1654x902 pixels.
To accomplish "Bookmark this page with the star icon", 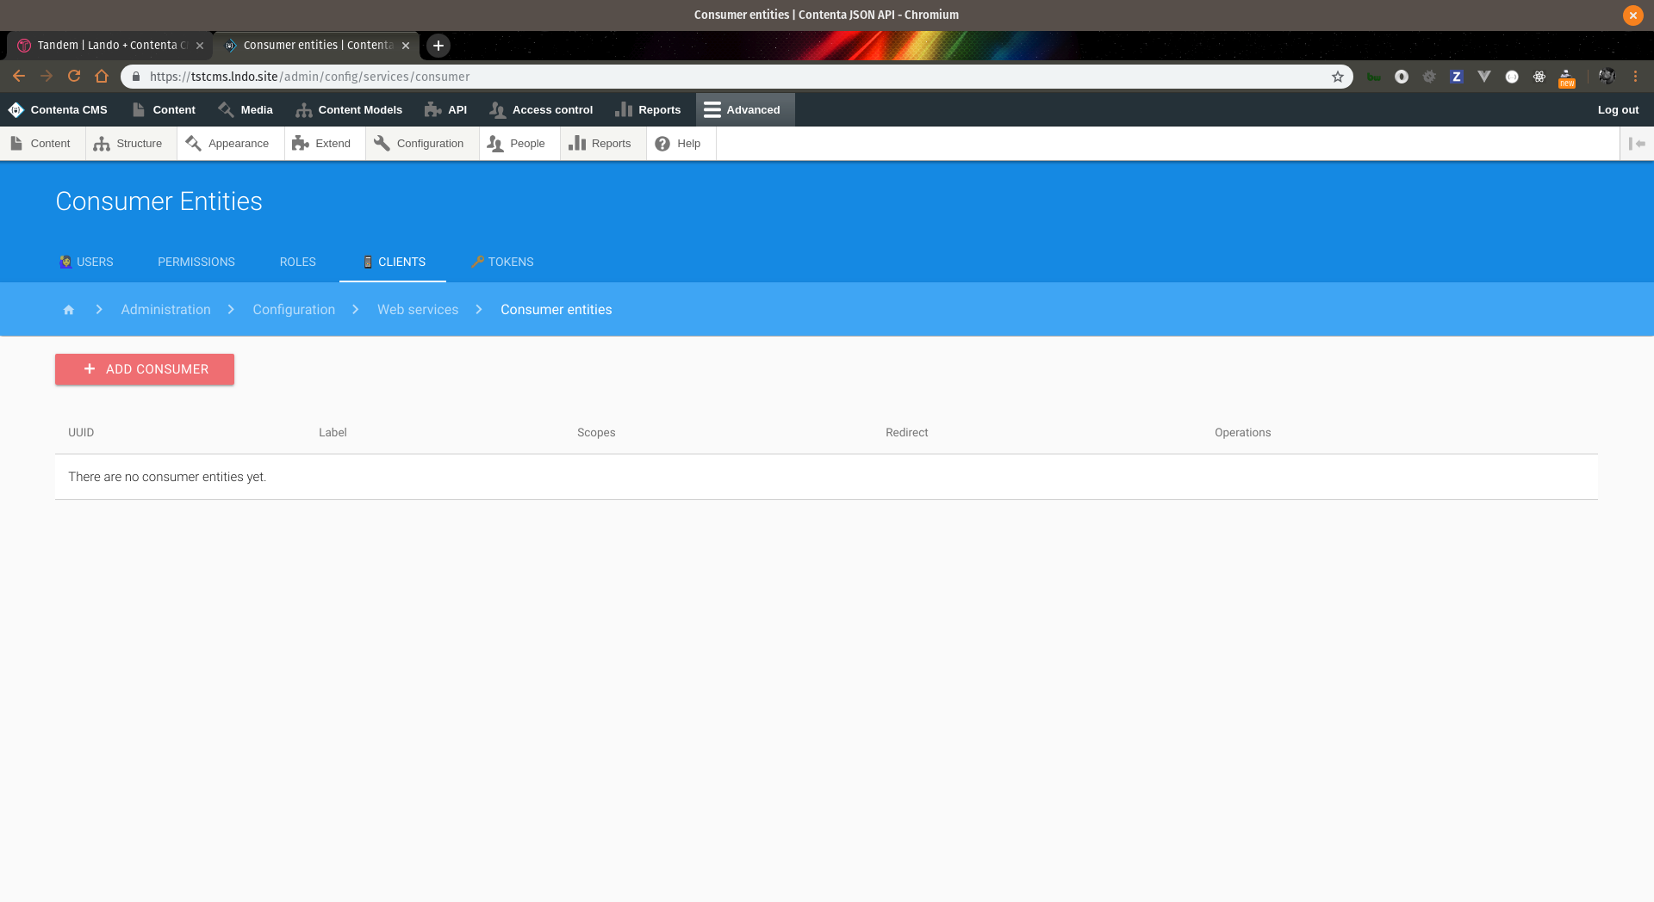I will pos(1338,77).
